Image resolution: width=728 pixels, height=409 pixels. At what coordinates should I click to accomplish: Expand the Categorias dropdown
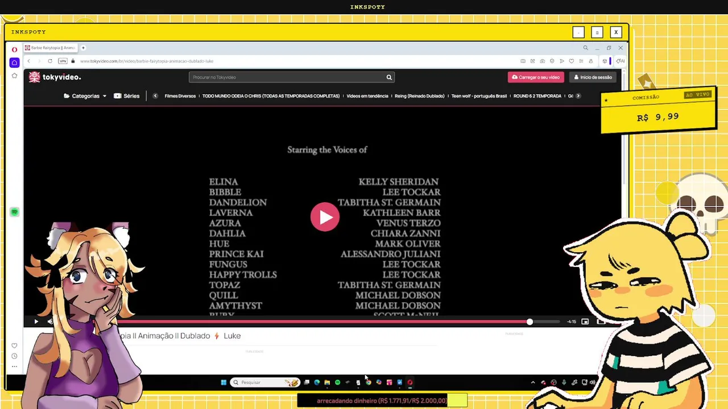coord(85,96)
